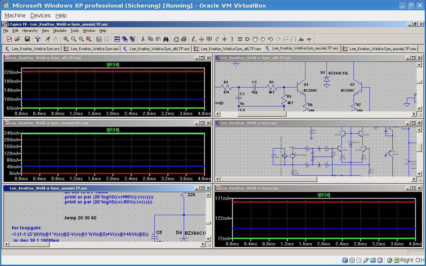Switch to Lee_Knattas_Weld-a-Sym_aussieLTP.raw tab

379,49
